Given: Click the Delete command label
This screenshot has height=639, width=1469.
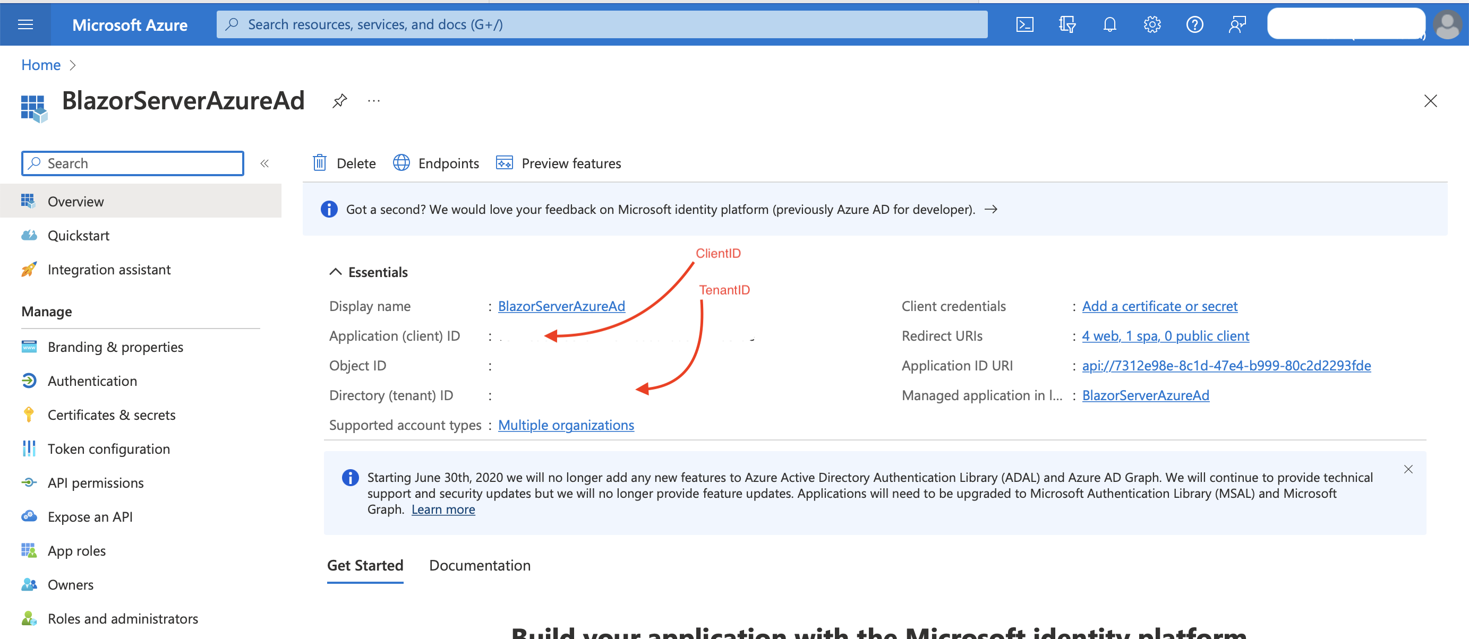Looking at the screenshot, I should [x=356, y=163].
